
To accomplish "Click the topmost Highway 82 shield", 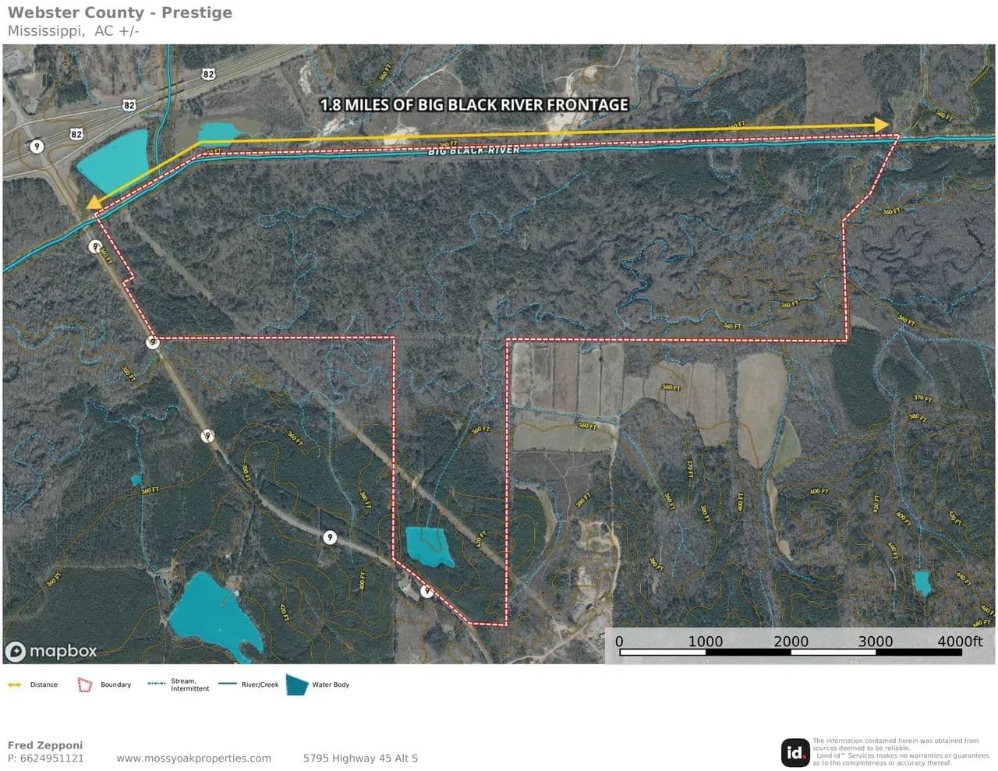I will [x=208, y=74].
